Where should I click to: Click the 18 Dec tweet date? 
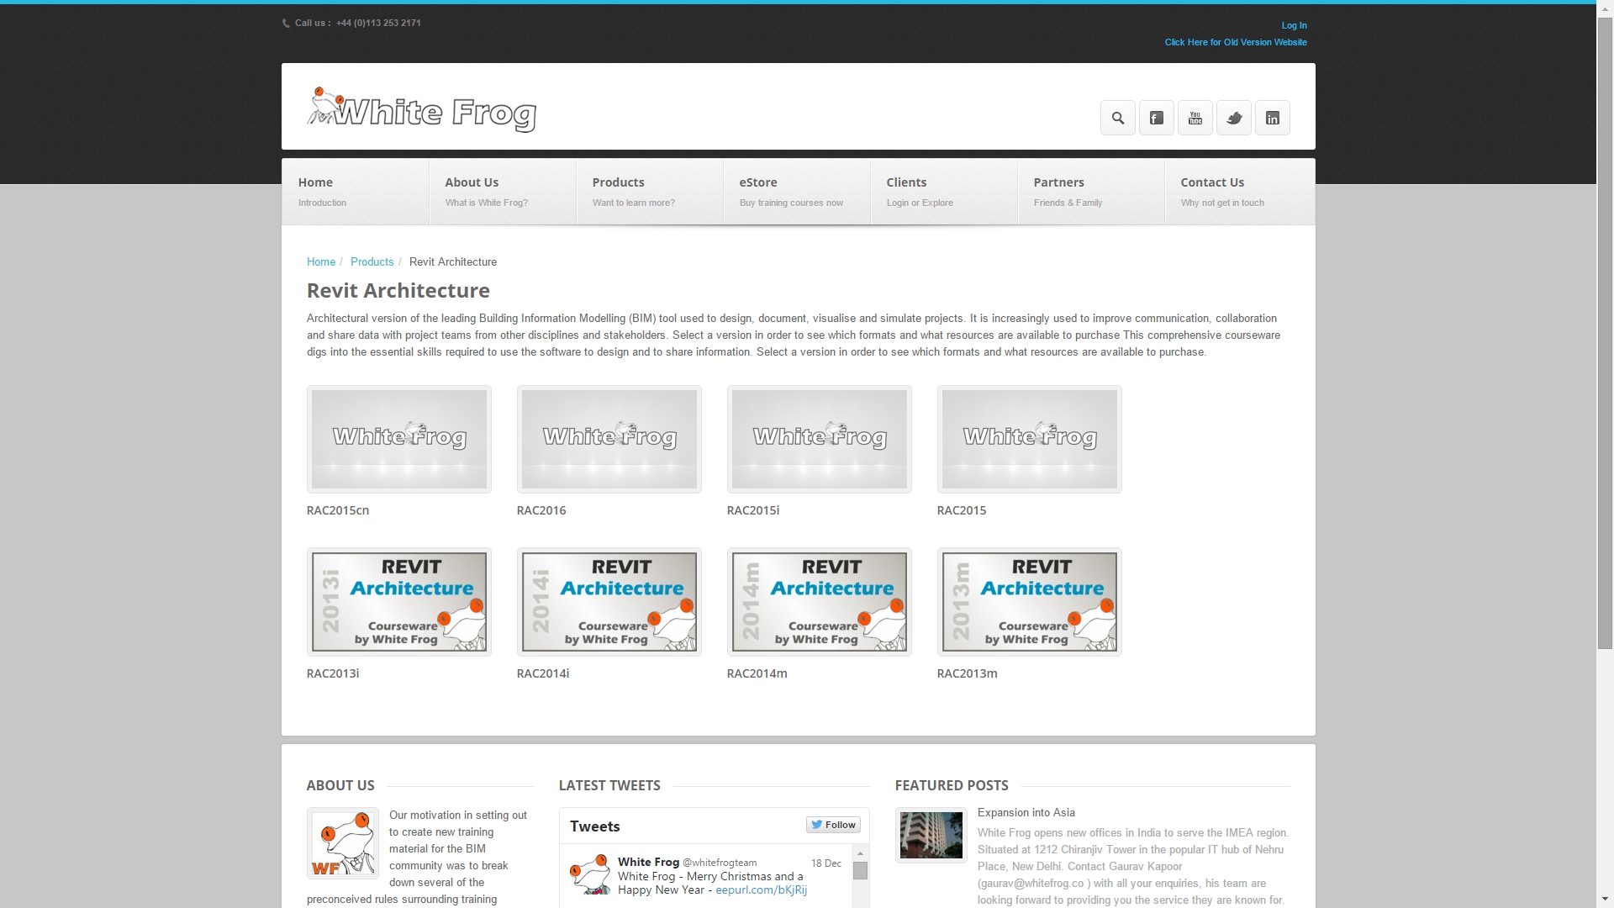click(825, 863)
